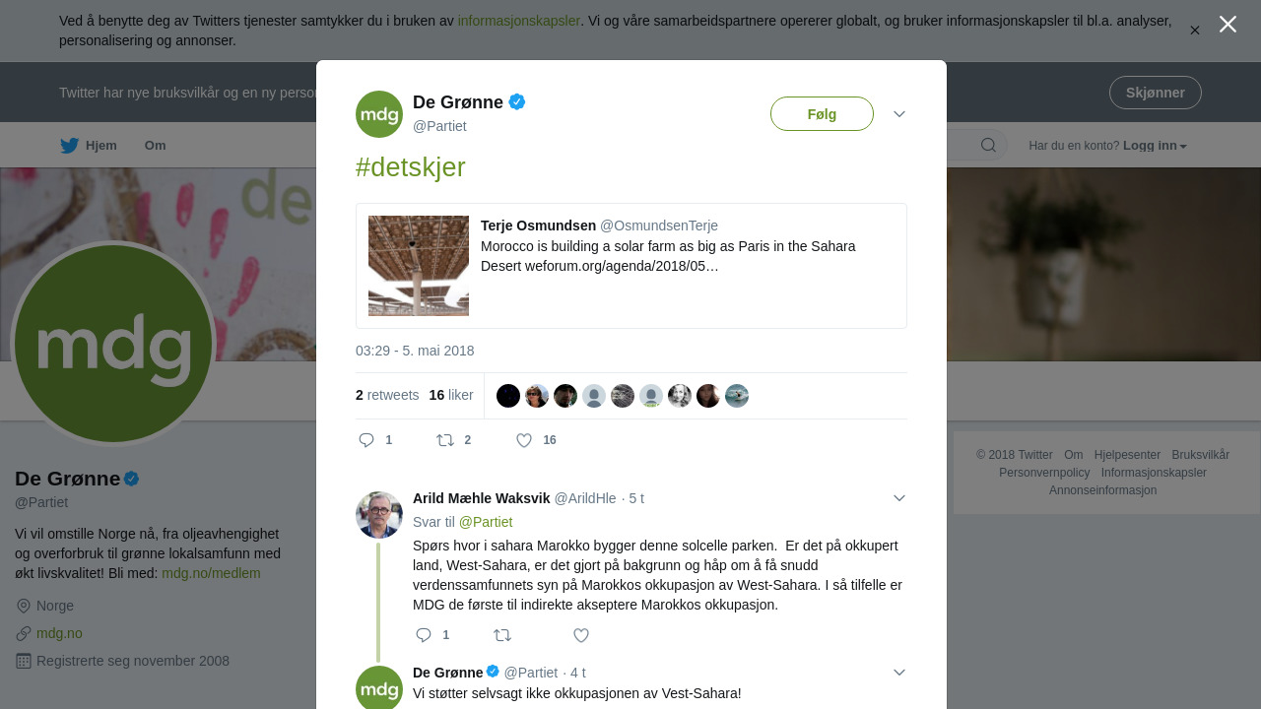
Task: Dismiss the cookie notice small X
Action: click(1194, 31)
